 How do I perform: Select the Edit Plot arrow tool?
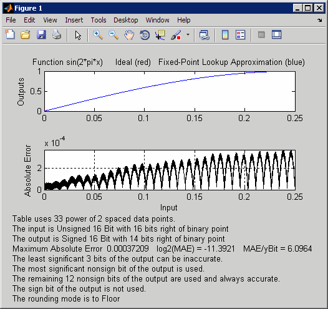click(78, 35)
